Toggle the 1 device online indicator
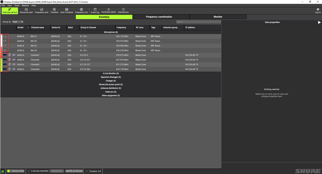Viewport: 322px width, 174px height. [x=9, y=171]
